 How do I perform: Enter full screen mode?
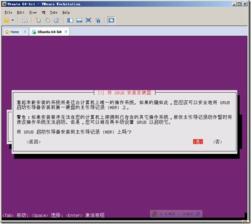[88, 20]
